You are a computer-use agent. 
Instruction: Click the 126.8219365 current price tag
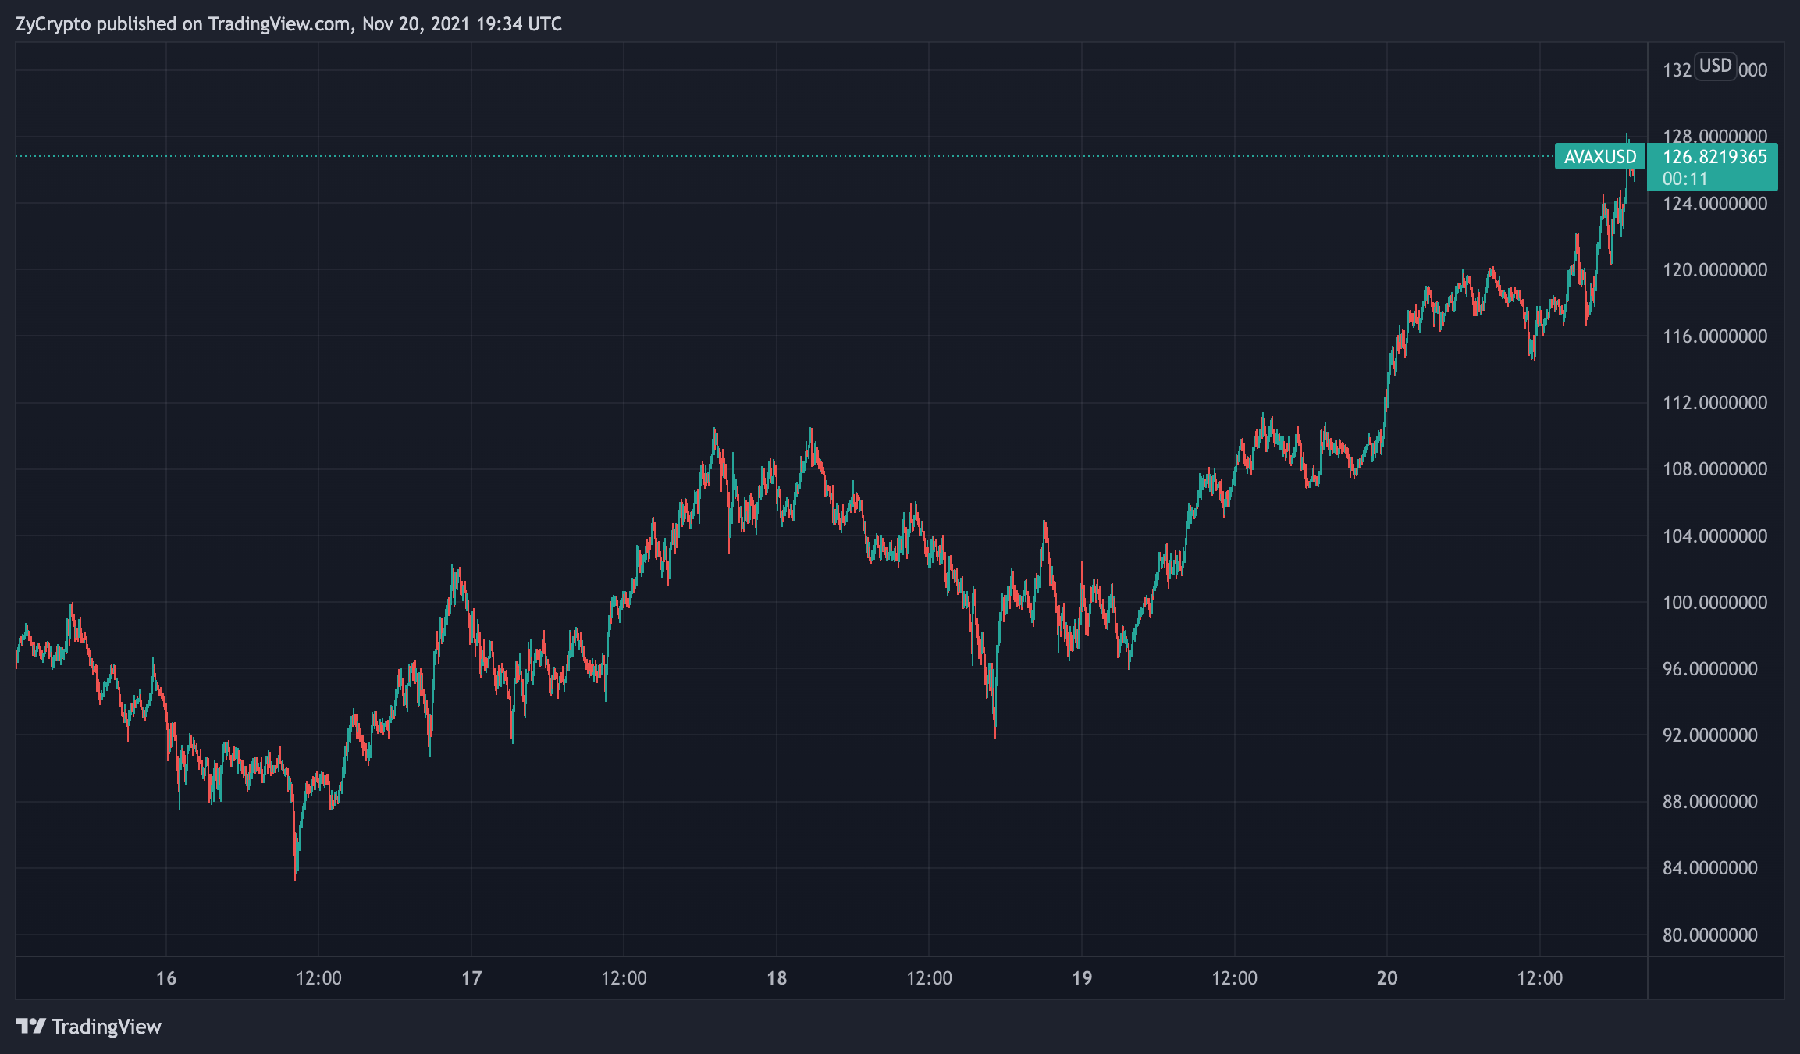1714,157
